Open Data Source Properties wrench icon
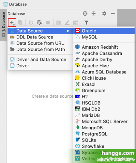Viewport: 136px width, 163px height. 39,23
